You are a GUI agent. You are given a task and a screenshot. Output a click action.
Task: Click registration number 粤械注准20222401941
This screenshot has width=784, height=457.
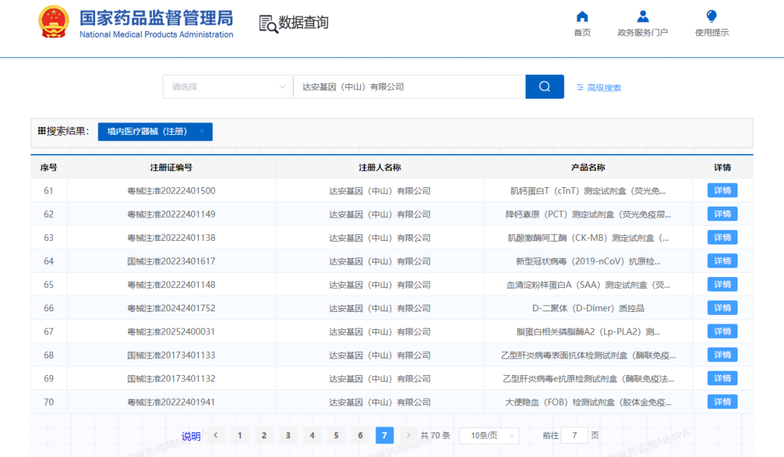coord(171,402)
